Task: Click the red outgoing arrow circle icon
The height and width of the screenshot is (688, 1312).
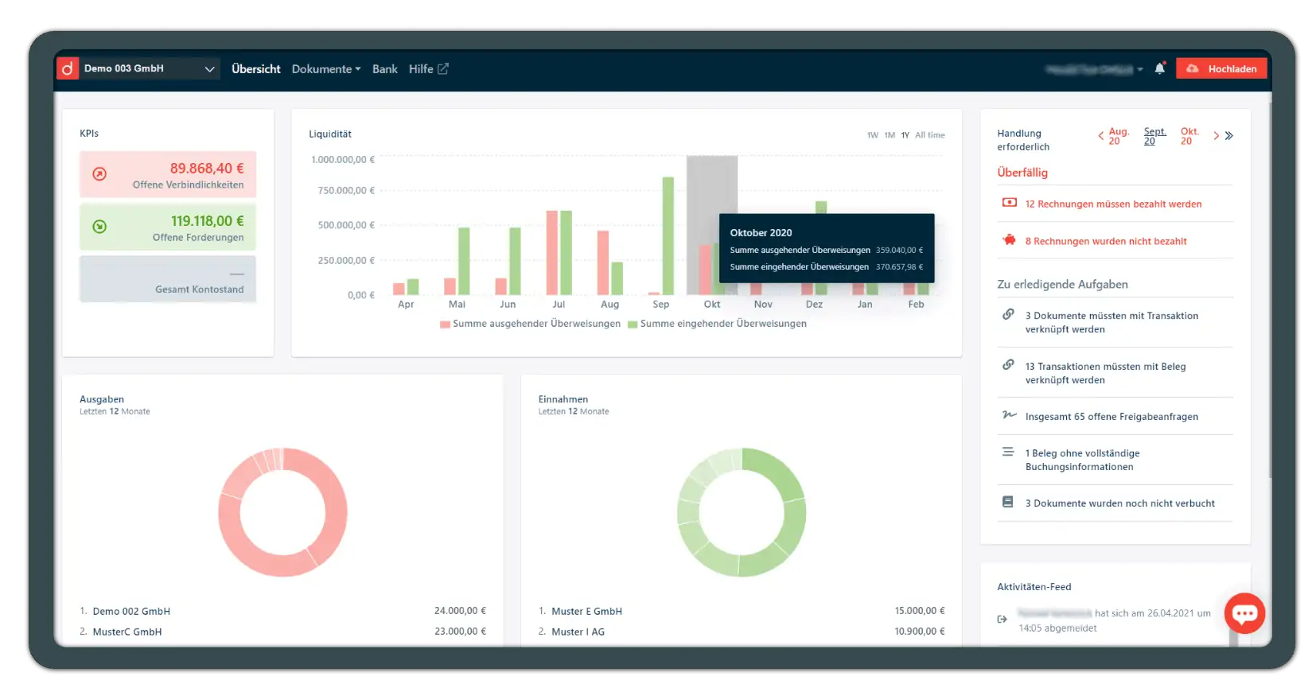Action: 99,173
